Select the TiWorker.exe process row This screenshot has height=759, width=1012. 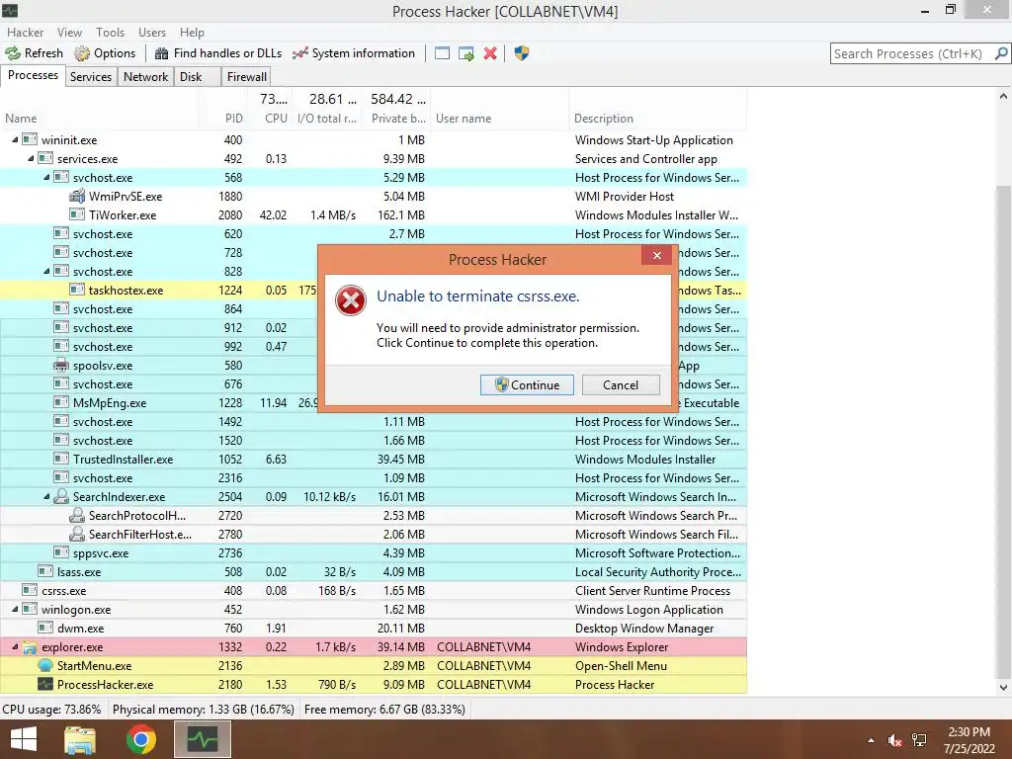tap(373, 214)
